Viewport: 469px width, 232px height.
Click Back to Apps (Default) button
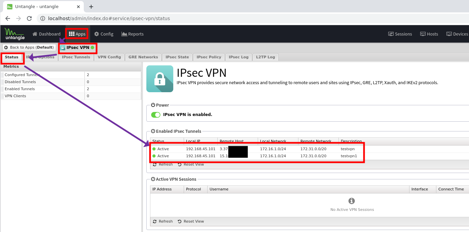(29, 48)
